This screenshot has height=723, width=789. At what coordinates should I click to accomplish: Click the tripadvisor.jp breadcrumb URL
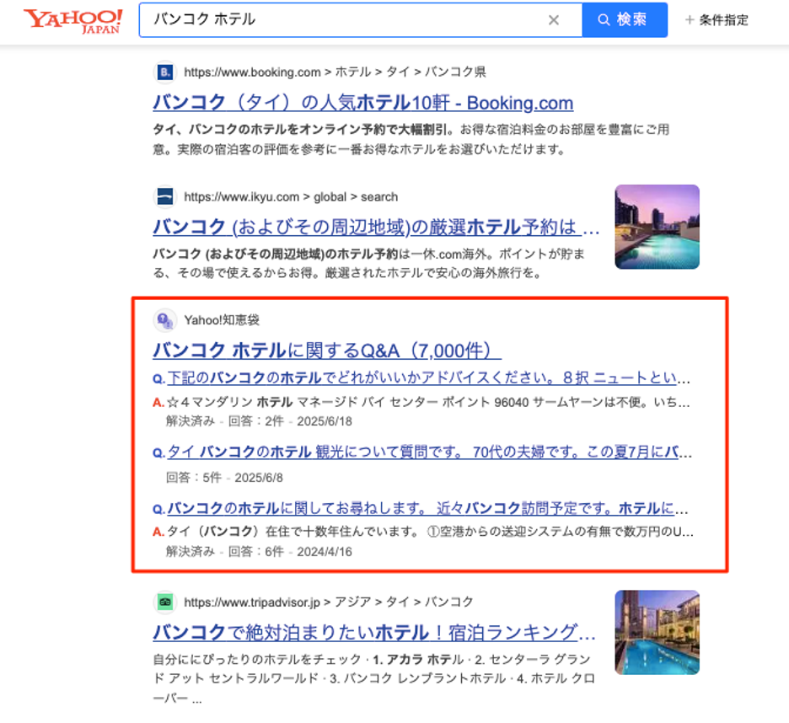pyautogui.click(x=329, y=602)
